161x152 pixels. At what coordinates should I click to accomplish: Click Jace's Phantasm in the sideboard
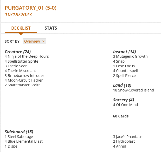pos(130,137)
